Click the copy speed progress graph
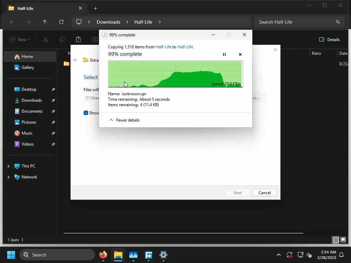Image resolution: width=351 pixels, height=263 pixels. click(175, 74)
